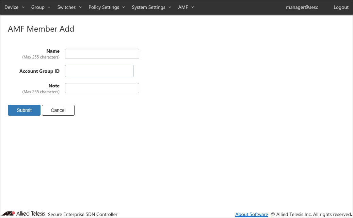Focus the Name input field
The image size is (353, 218).
click(102, 54)
